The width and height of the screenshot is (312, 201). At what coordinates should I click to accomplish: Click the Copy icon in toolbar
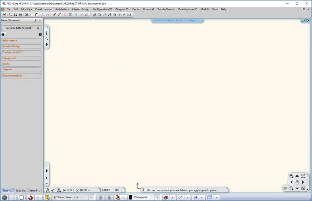coord(32,15)
